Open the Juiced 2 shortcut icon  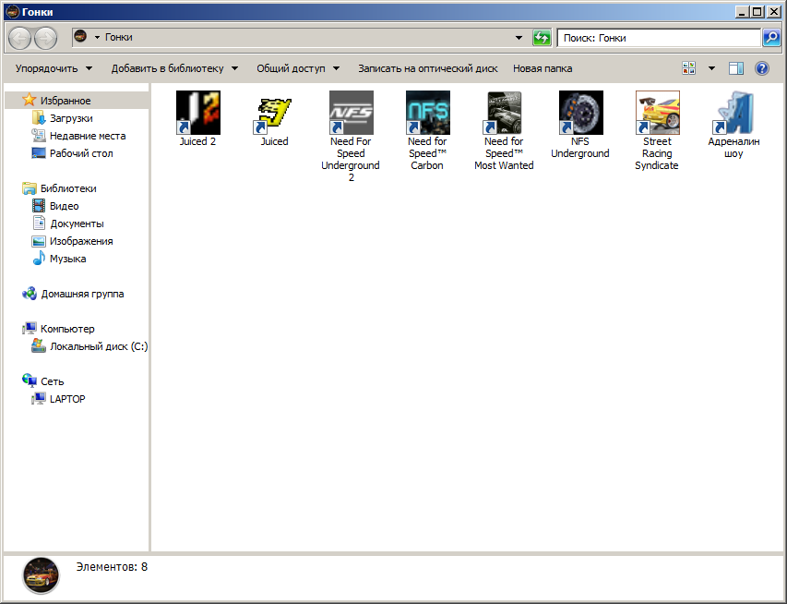tap(197, 113)
